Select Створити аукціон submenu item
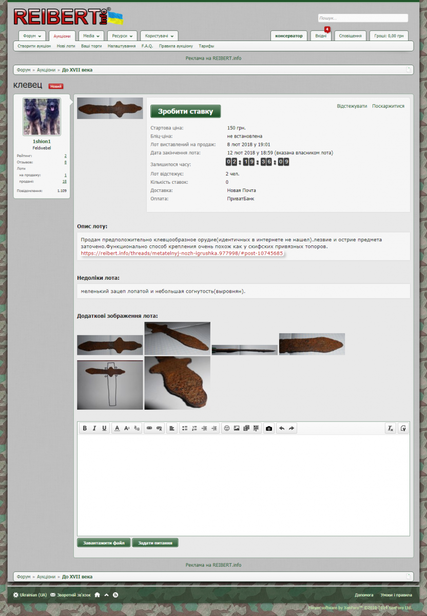 [34, 46]
